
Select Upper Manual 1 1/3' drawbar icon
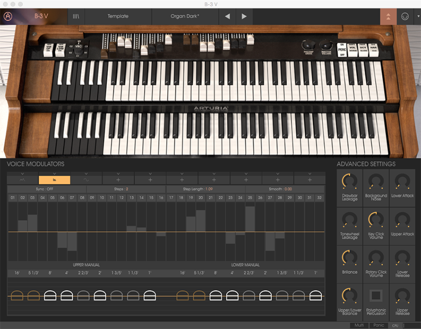(133, 295)
